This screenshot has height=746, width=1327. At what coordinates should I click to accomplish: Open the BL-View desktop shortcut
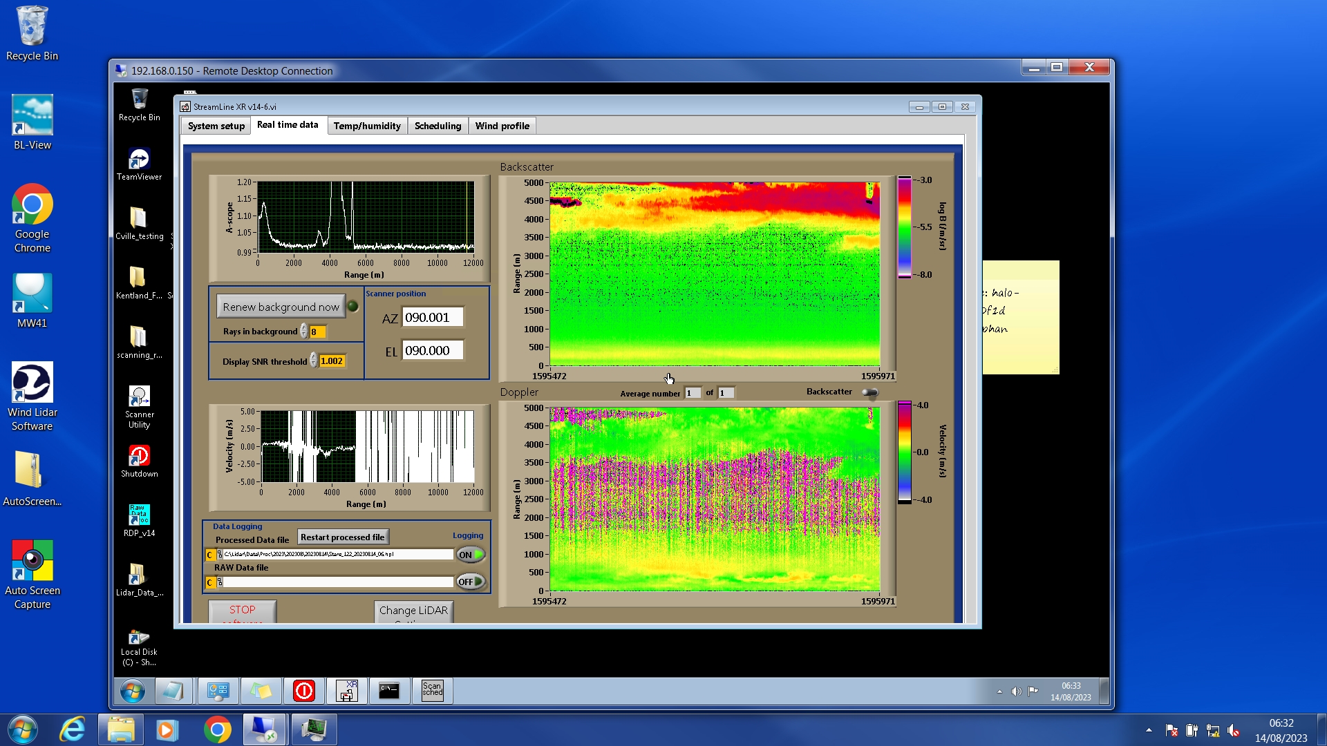tap(32, 115)
